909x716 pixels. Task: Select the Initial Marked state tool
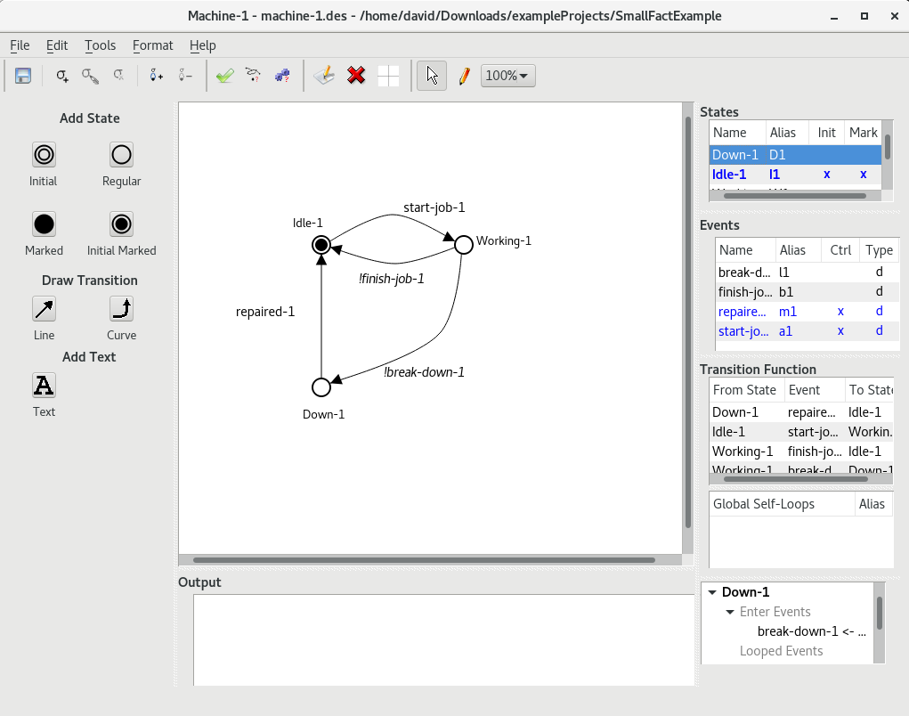122,224
